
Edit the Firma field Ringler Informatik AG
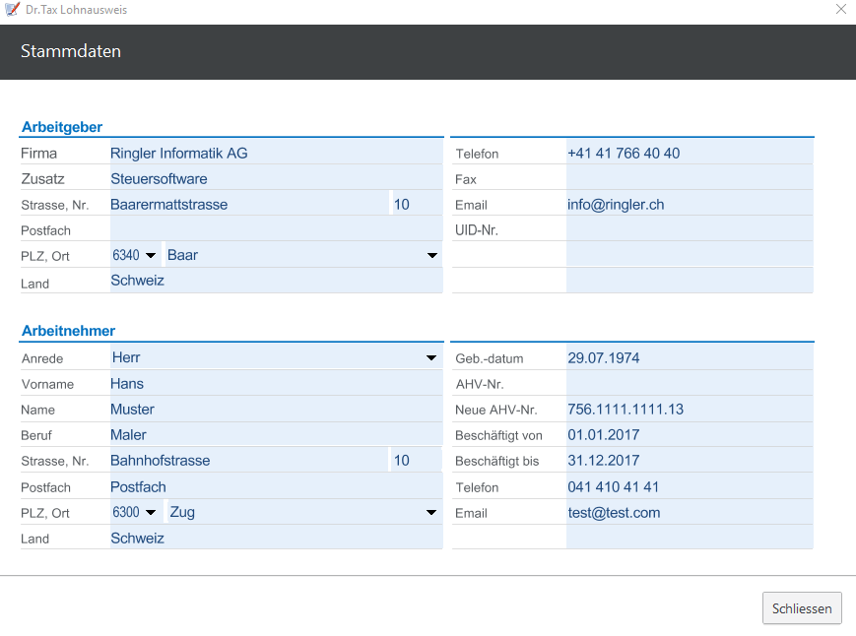pos(276,154)
